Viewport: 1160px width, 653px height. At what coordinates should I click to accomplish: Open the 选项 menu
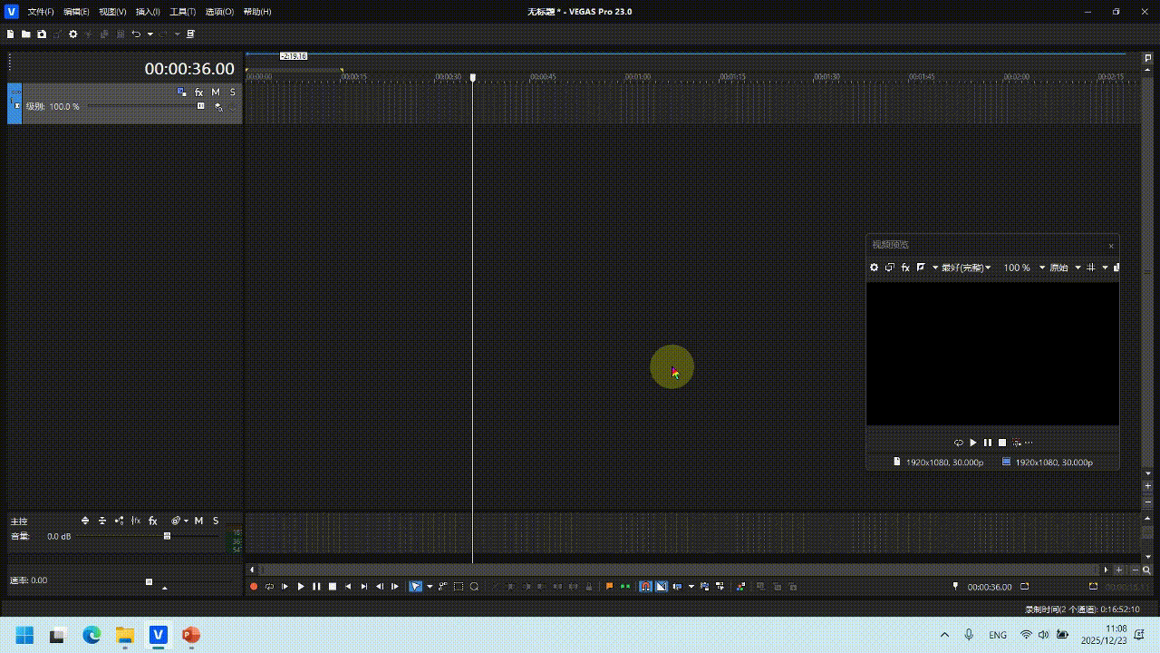point(217,11)
